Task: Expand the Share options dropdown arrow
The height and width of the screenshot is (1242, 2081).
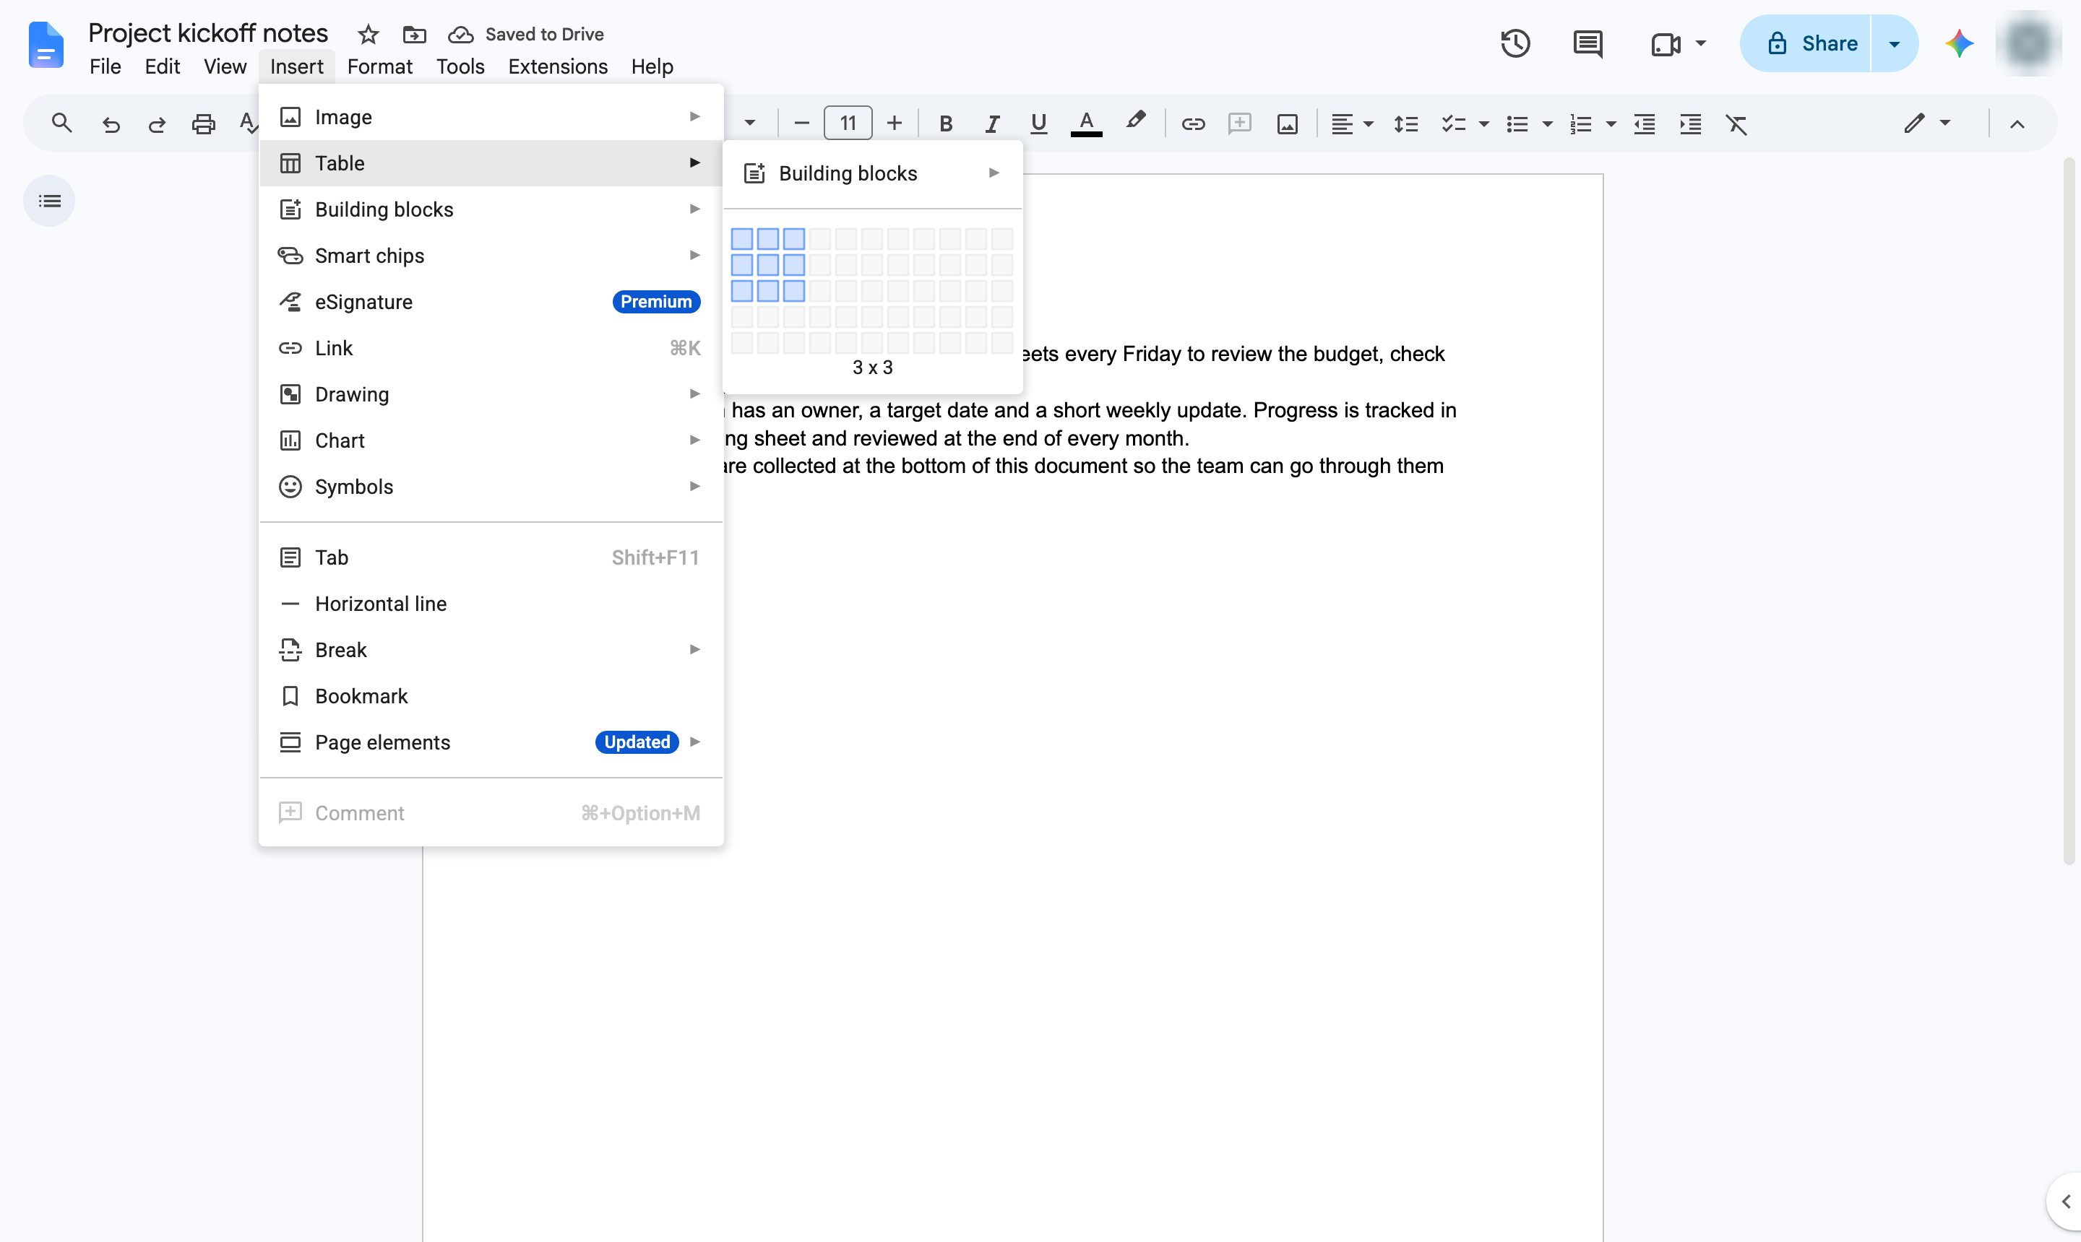Action: 1895,43
